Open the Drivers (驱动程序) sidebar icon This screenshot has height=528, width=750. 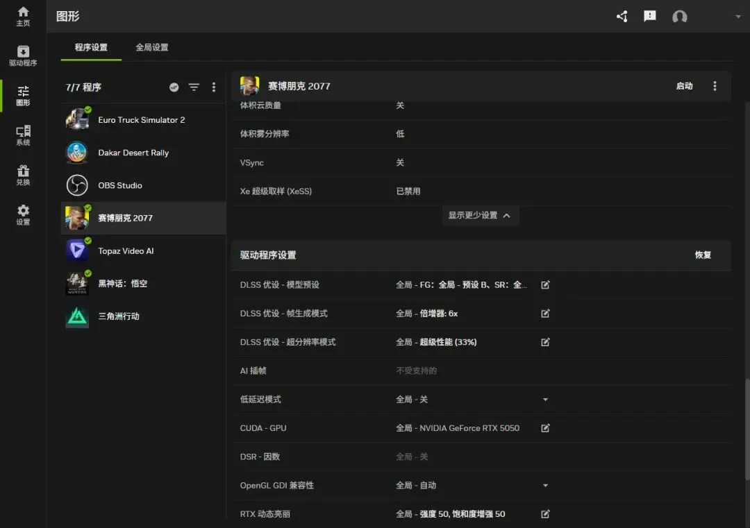tap(23, 56)
